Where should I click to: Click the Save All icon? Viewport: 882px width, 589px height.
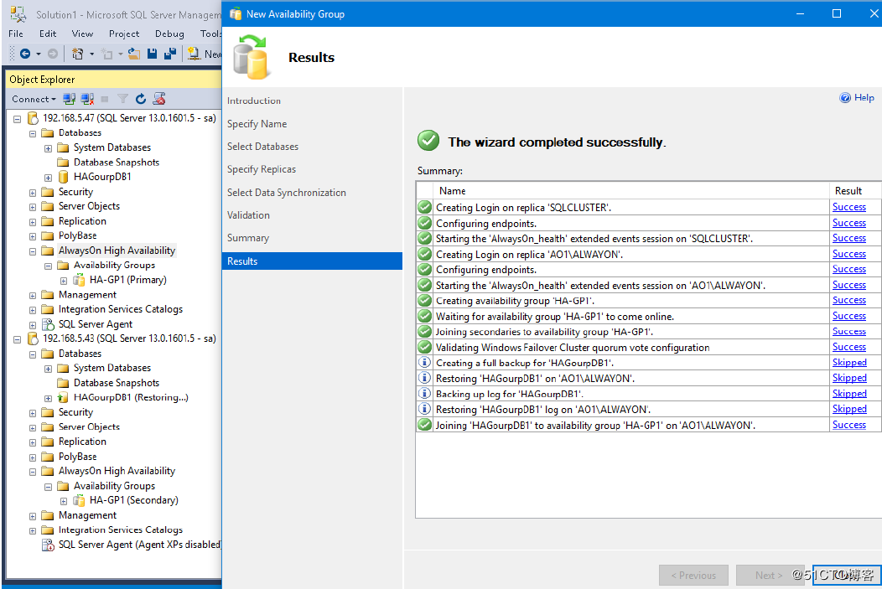point(170,54)
